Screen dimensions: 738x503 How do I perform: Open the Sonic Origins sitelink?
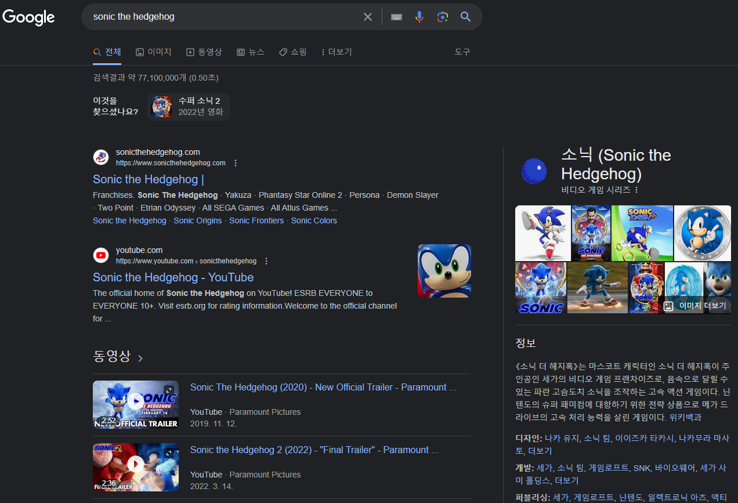198,220
